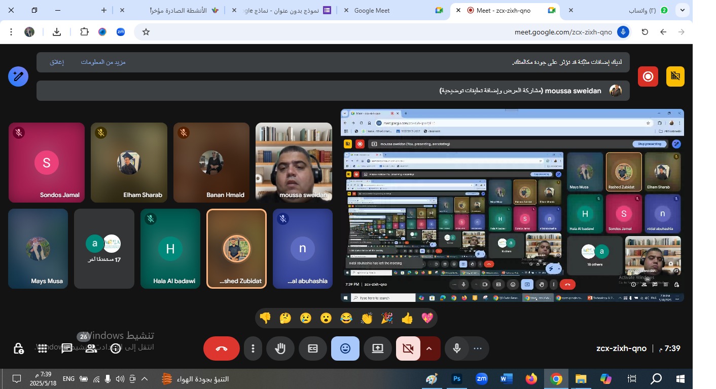Toggle closed captions in the call
The image size is (716, 389).
point(313,348)
